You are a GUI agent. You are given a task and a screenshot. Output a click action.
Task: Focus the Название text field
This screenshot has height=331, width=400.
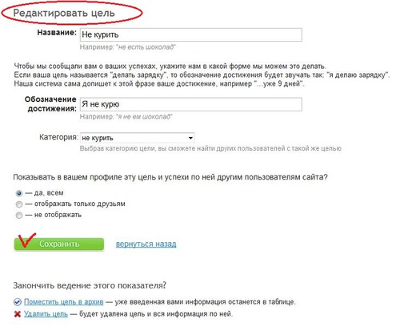click(191, 34)
